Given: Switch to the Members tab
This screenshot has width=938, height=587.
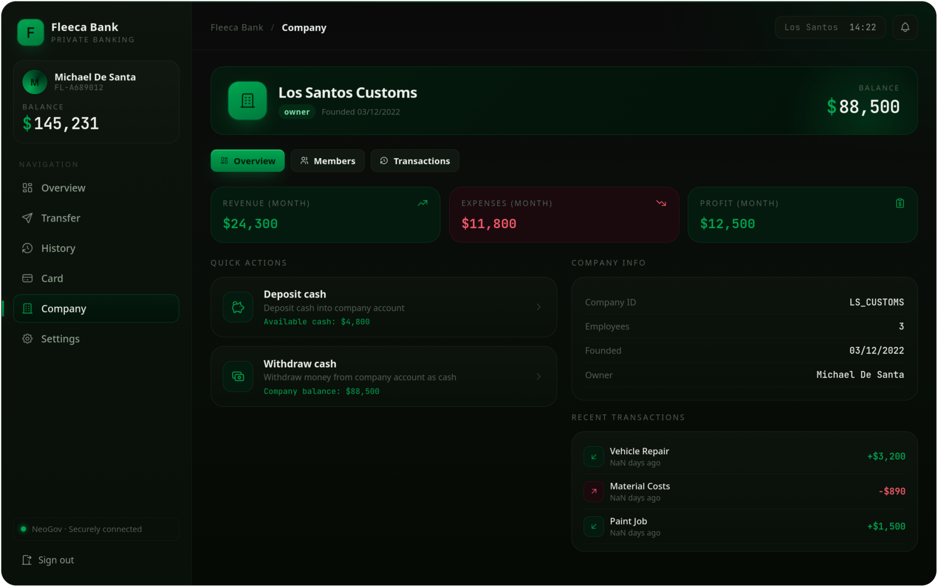Looking at the screenshot, I should coord(327,160).
